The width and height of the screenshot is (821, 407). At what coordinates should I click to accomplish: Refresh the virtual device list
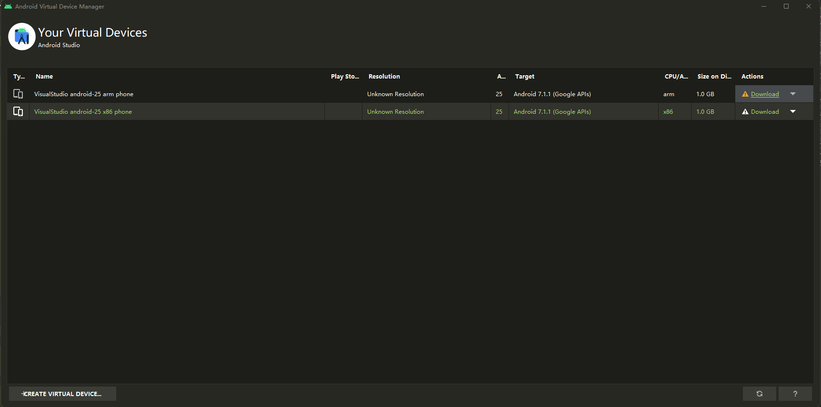(x=760, y=394)
